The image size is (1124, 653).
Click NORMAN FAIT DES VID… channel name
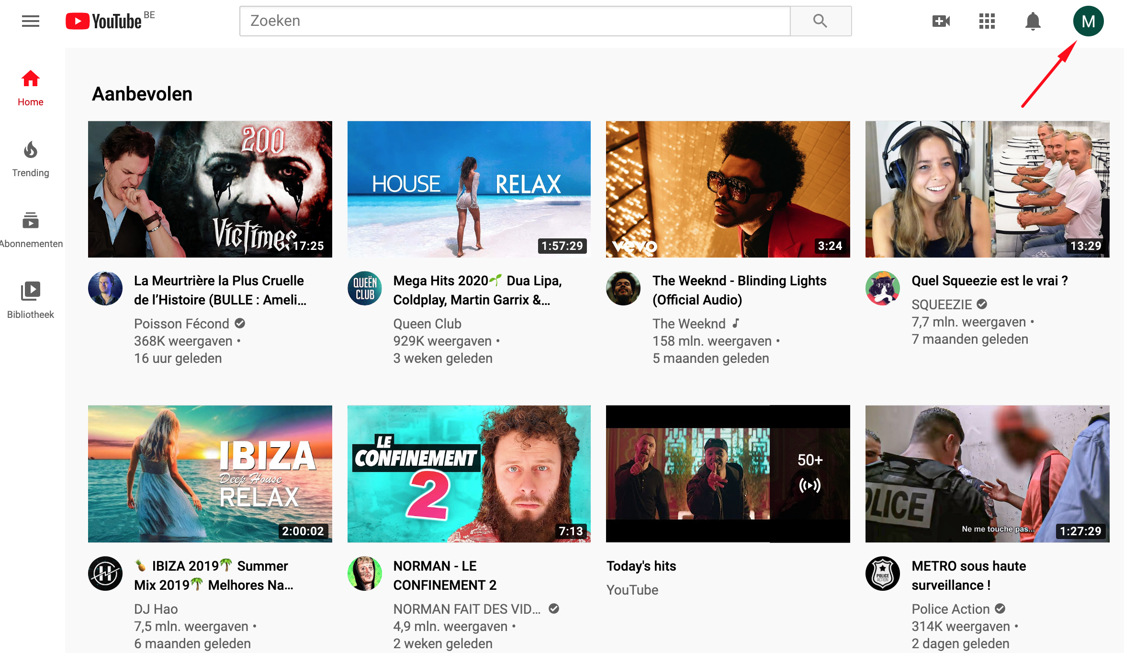tap(467, 609)
